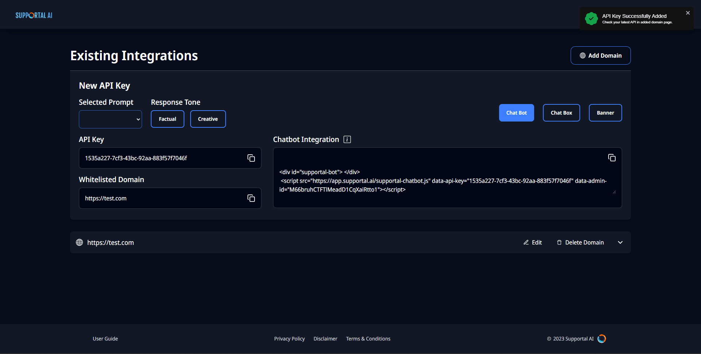The height and width of the screenshot is (354, 701).
Task: Dismiss the API Key Successfully Added notification
Action: [688, 13]
